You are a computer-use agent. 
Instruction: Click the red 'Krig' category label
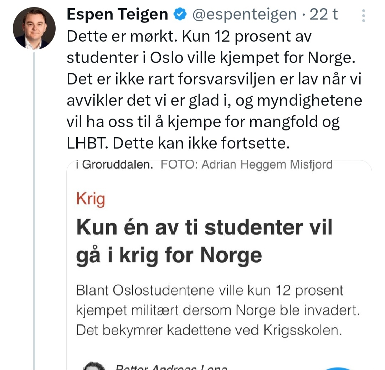tap(91, 199)
